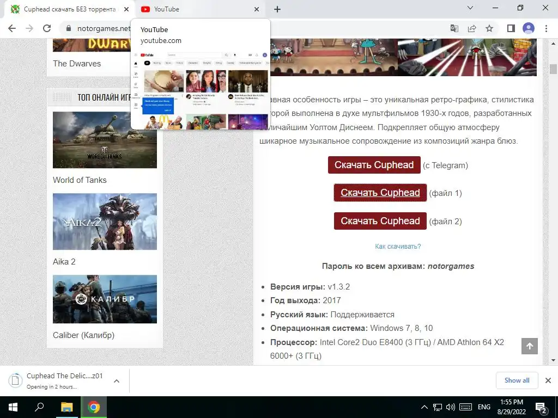
Task: Open the Google Translate page icon
Action: (x=454, y=28)
